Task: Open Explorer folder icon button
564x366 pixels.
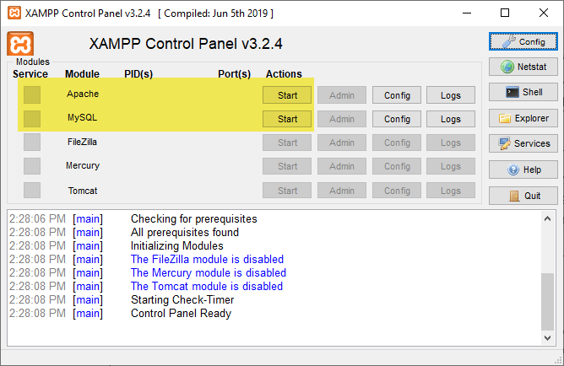Action: click(523, 118)
